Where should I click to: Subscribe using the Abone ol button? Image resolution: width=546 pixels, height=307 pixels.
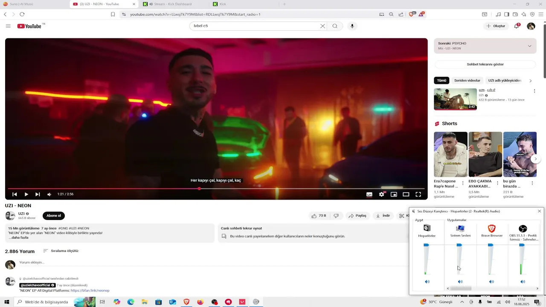tap(54, 216)
